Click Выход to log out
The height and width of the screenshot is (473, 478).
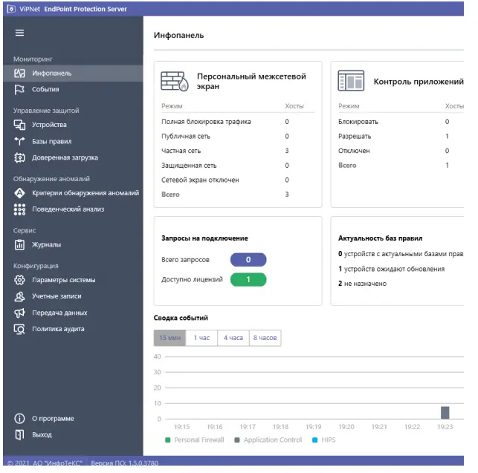[x=42, y=434]
